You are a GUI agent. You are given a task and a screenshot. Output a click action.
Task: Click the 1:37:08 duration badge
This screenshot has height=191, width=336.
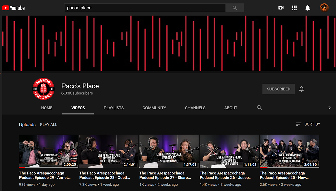point(190,164)
